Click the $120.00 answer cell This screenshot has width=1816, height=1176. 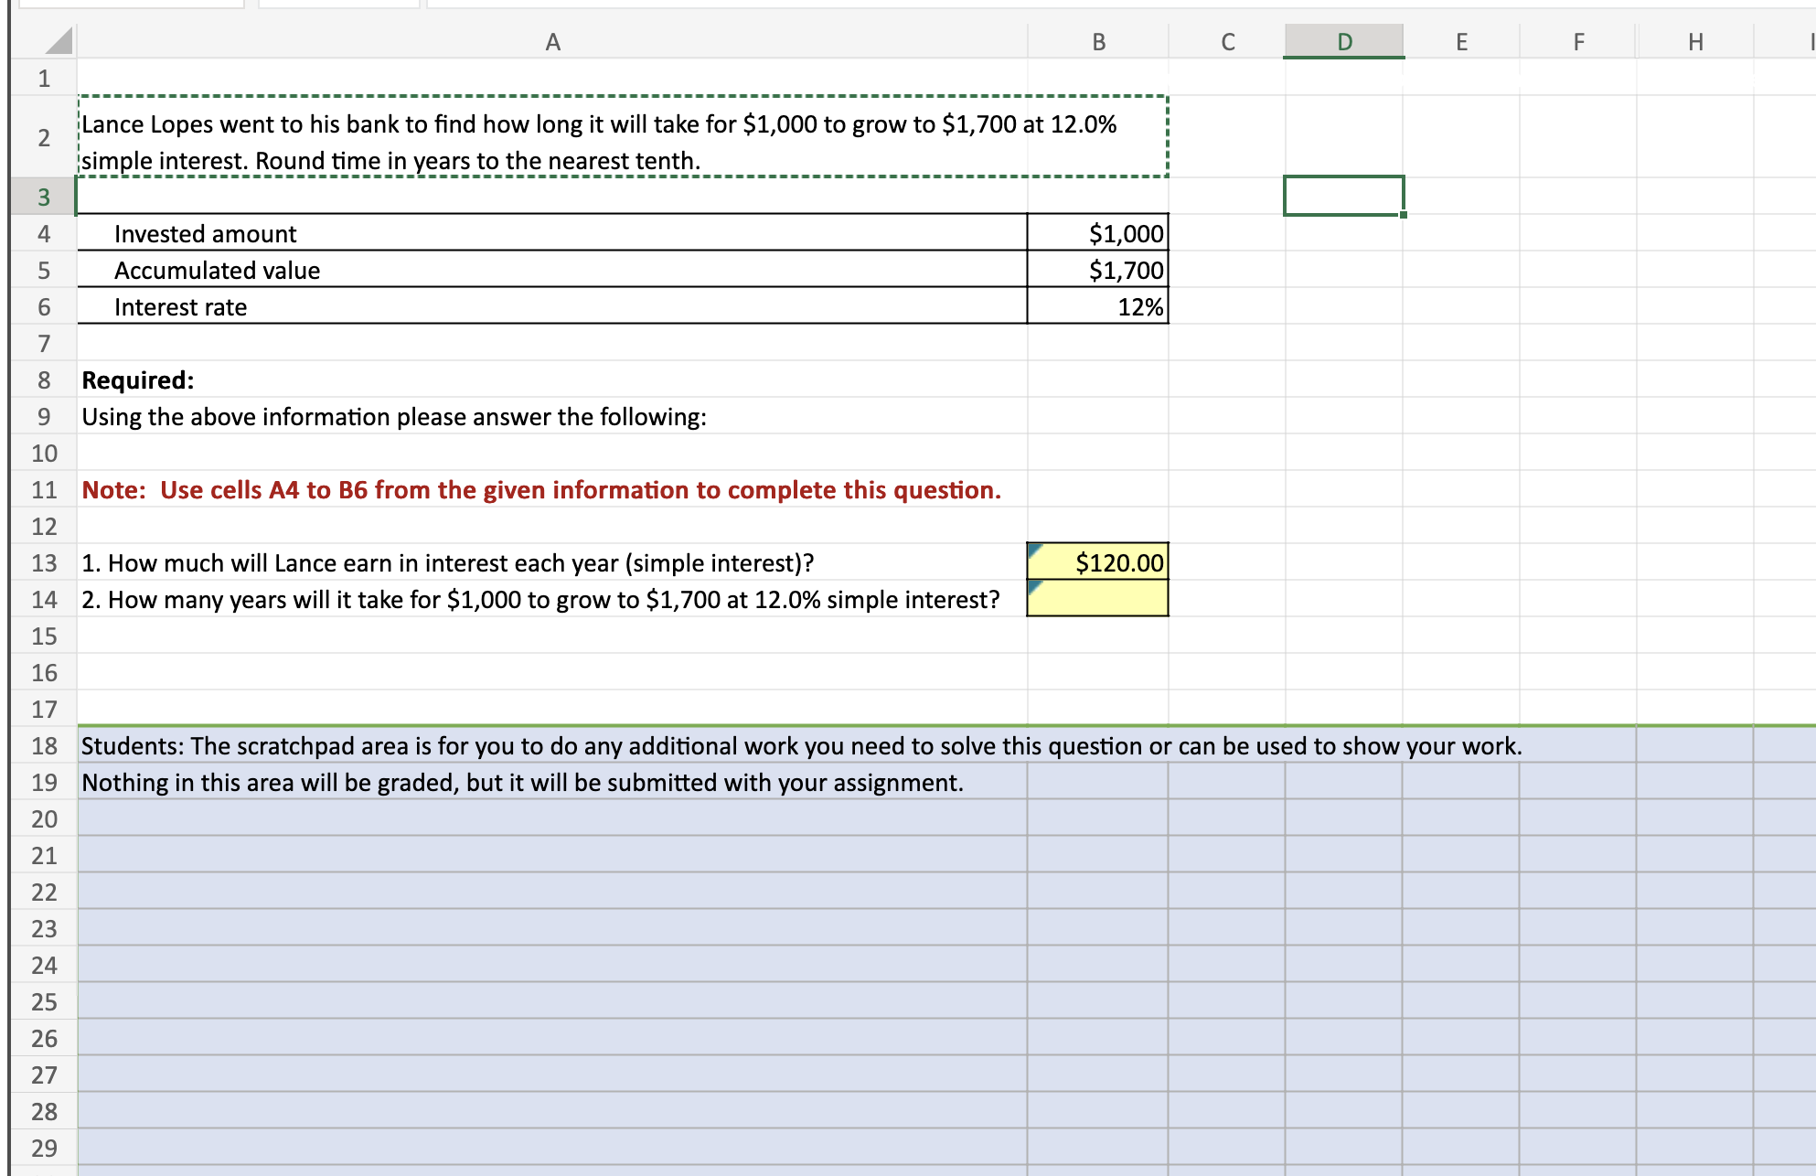click(x=1106, y=562)
